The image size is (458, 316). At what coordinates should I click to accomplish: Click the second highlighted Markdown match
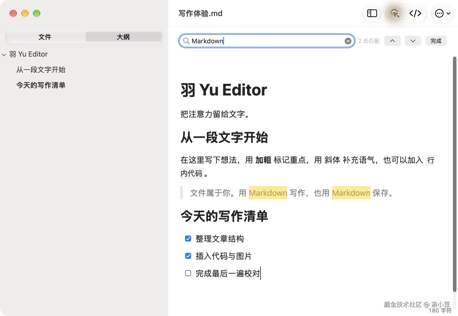[x=351, y=193]
